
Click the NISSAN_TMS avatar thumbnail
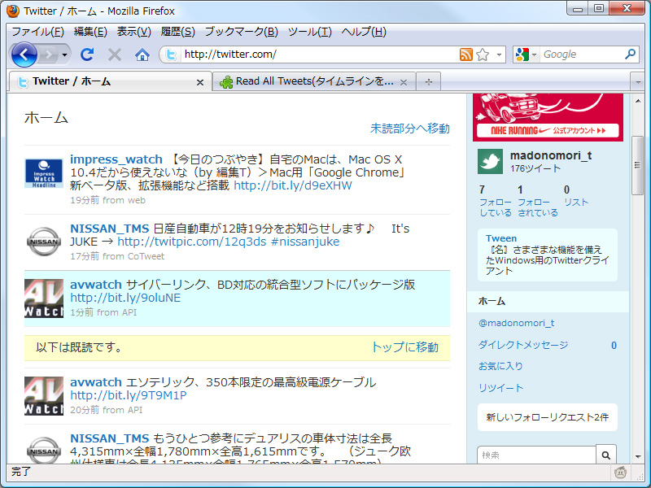pyautogui.click(x=44, y=242)
